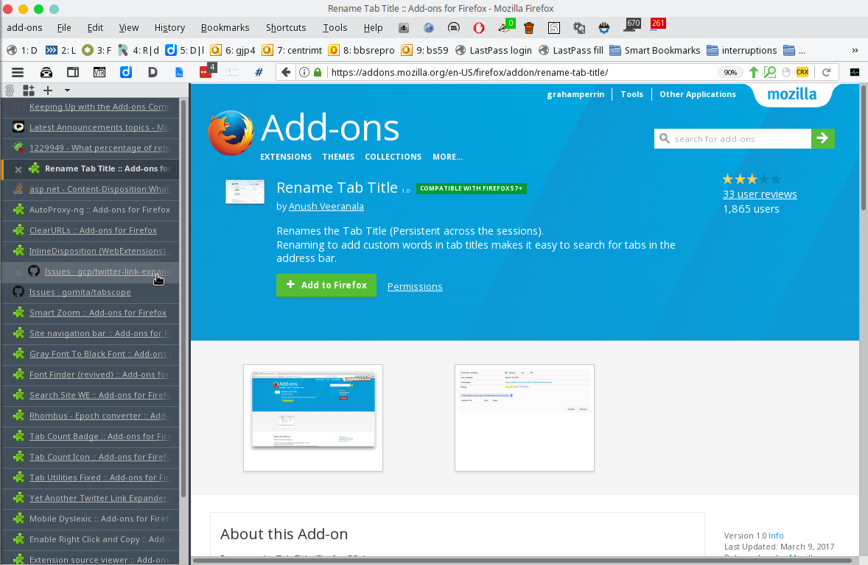Open the Edit menu

pyautogui.click(x=95, y=28)
